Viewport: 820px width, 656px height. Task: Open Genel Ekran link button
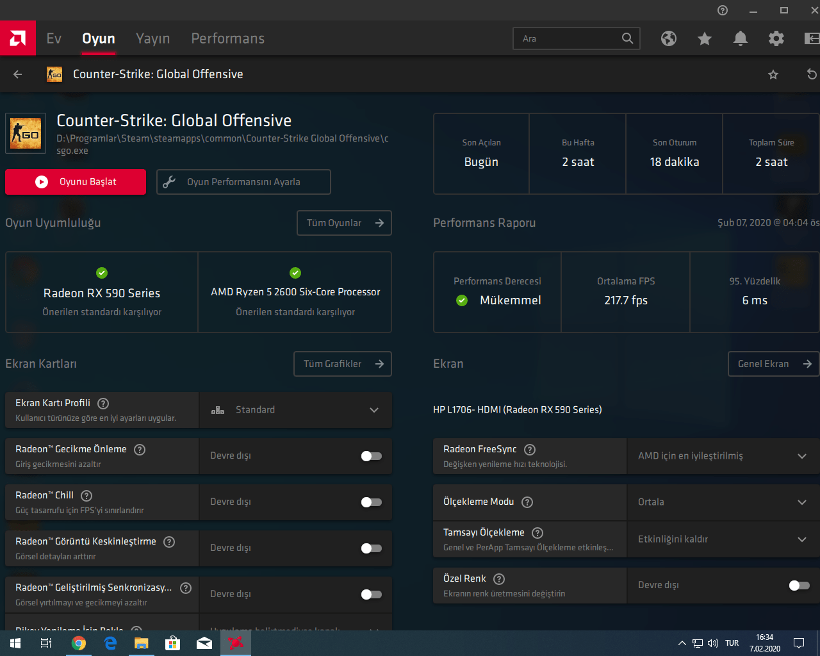[774, 364]
